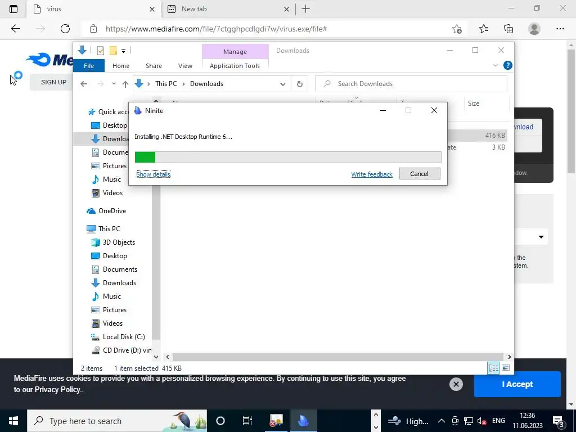The height and width of the screenshot is (432, 576).
Task: Open 3D Objects folder
Action: pyautogui.click(x=113, y=242)
